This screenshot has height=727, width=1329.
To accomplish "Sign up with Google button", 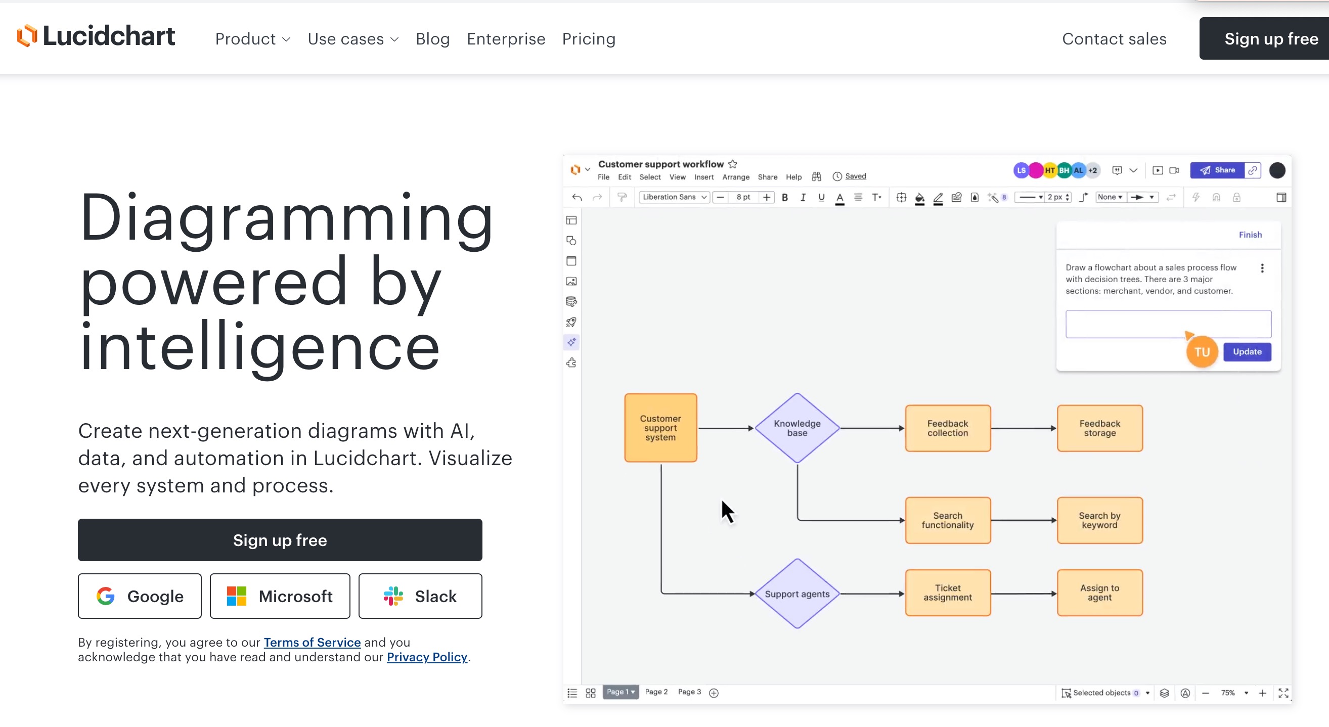I will click(x=140, y=596).
